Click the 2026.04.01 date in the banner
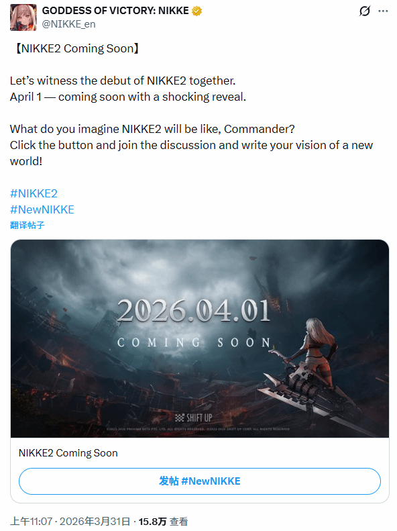The height and width of the screenshot is (531, 397). pyautogui.click(x=194, y=311)
